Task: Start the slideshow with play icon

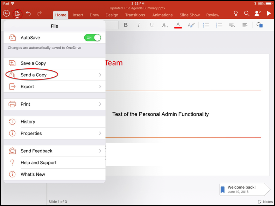Action: click(269, 14)
